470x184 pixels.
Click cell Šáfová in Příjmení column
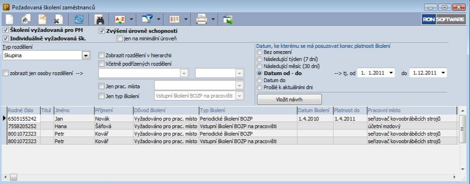coord(113,126)
